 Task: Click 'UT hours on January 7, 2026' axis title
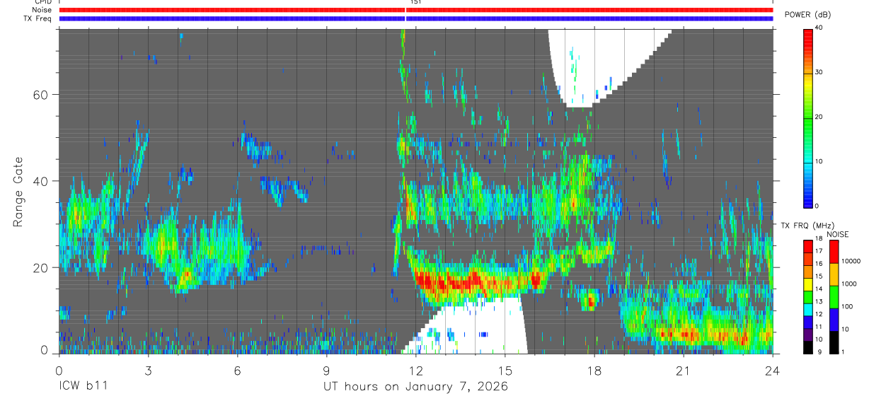[415, 388]
